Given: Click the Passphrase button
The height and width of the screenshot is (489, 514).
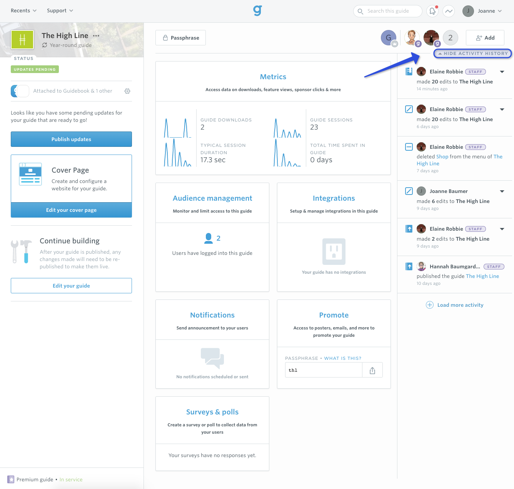Looking at the screenshot, I should pos(180,38).
